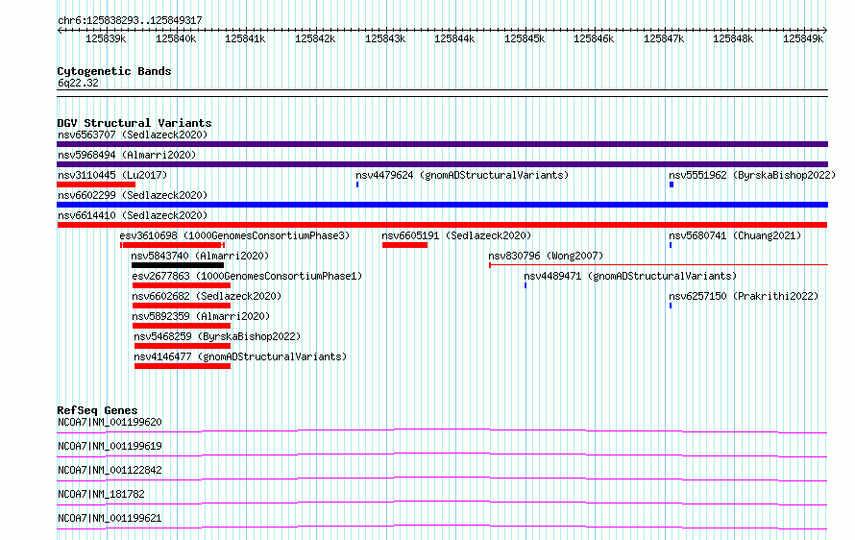
Task: Click the red nsv6614410 variant bar
Action: click(442, 225)
